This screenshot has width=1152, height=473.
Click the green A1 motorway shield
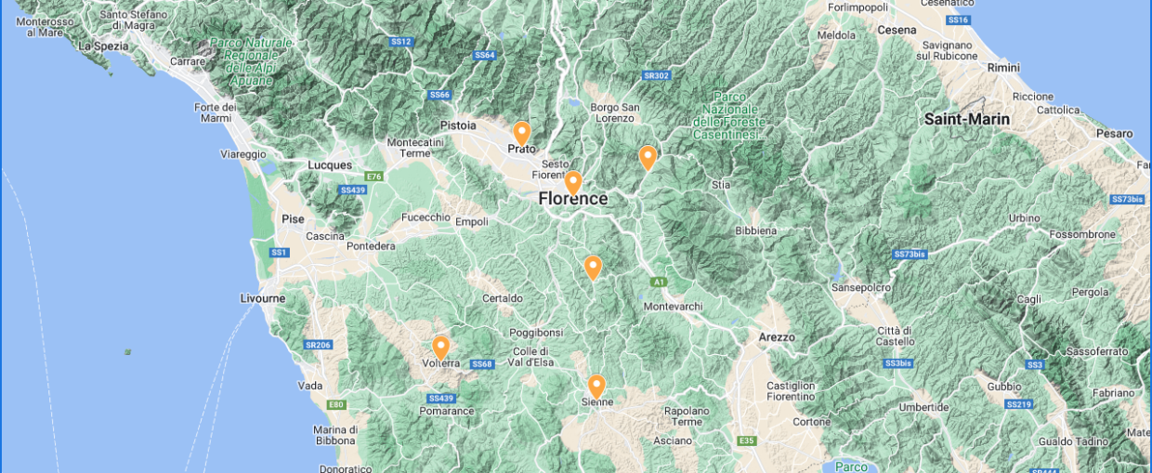point(659,281)
